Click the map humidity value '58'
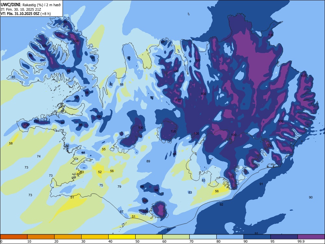Screen dimensions: 325x244 coord(11,143)
